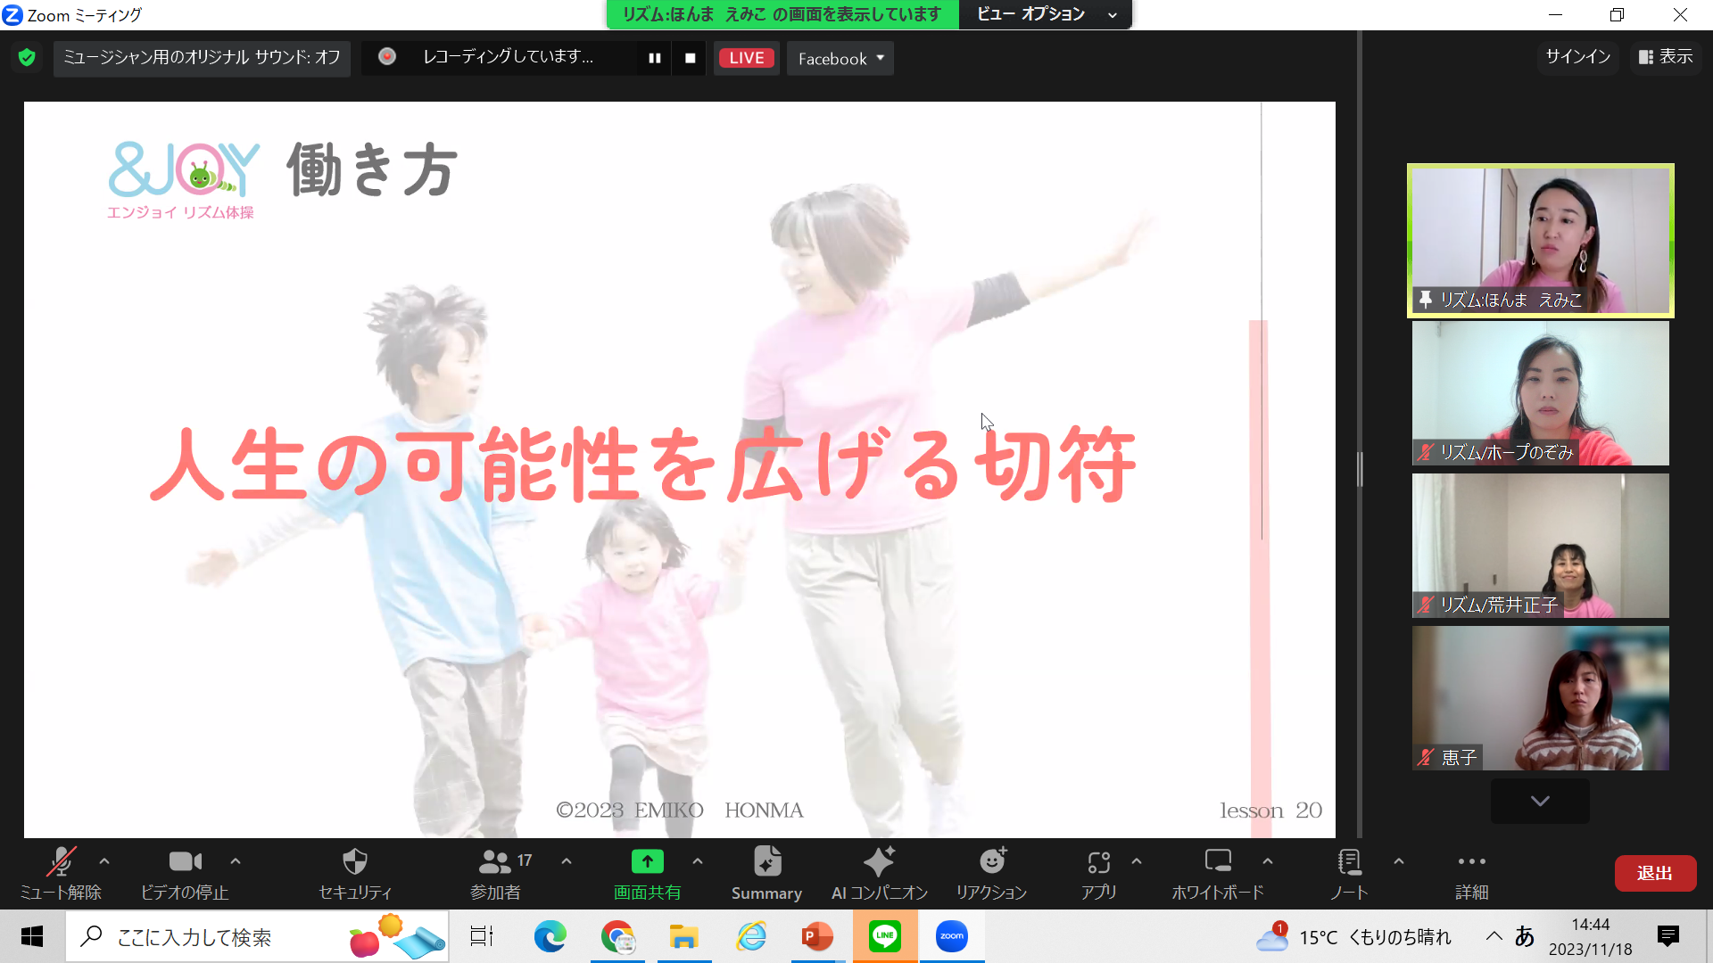
Task: Open Microsoft Edge from taskbar
Action: [550, 936]
